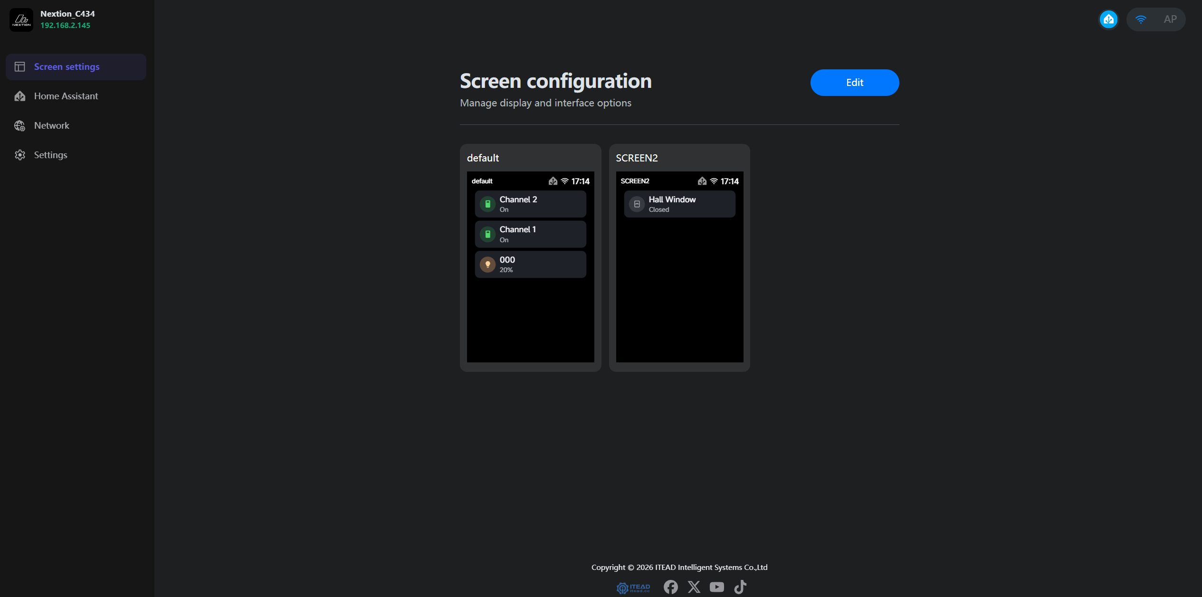The width and height of the screenshot is (1202, 597).
Task: Click Home Assistant icon in default preview
Action: (553, 181)
